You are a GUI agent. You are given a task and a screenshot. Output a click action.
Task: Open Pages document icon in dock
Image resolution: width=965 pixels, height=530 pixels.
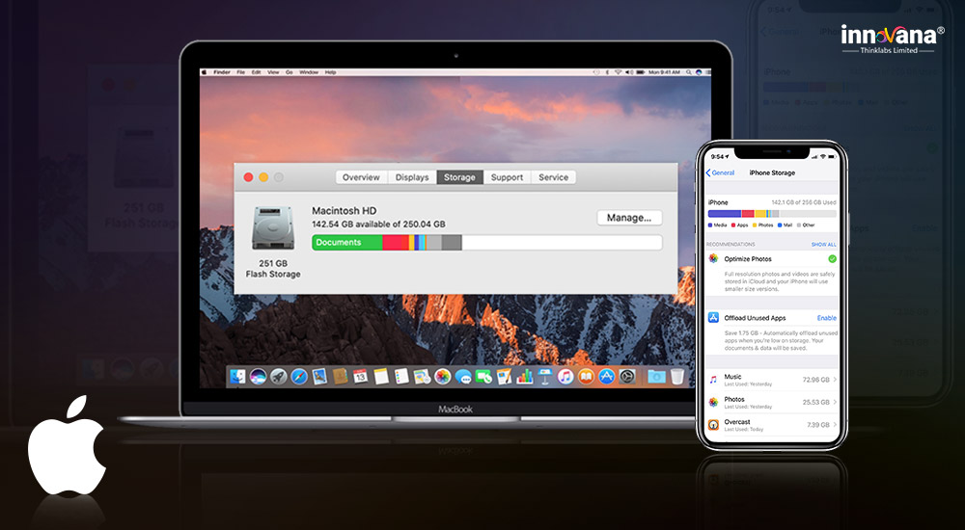click(x=504, y=376)
